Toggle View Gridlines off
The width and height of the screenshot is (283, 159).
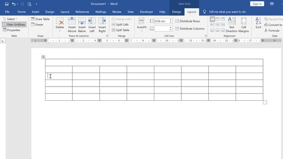point(14,25)
